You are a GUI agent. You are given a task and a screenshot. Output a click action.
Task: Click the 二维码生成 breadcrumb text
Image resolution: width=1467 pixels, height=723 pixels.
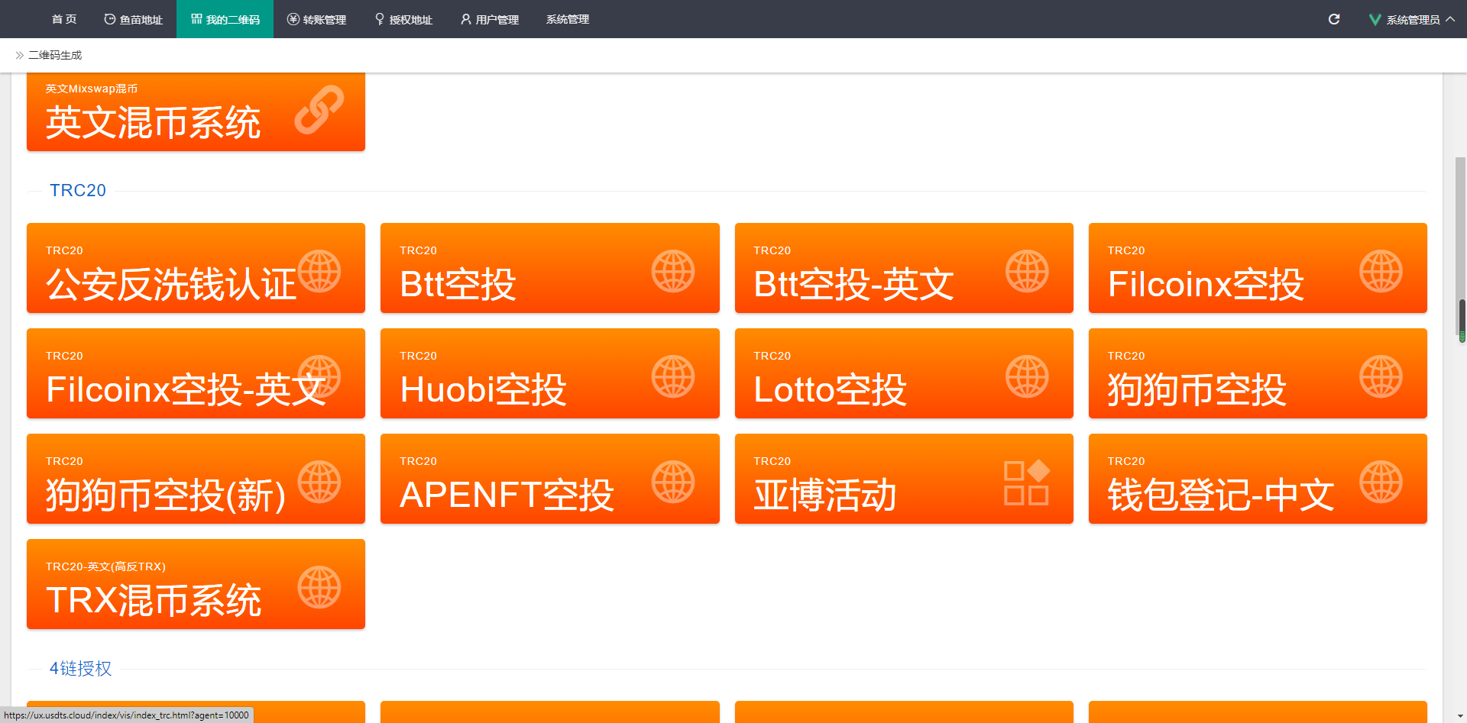[x=55, y=55]
